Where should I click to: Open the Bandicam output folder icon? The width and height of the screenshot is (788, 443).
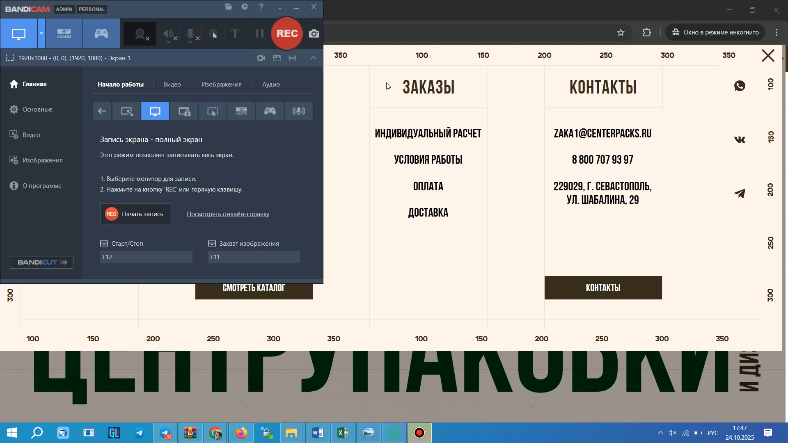coord(229,7)
